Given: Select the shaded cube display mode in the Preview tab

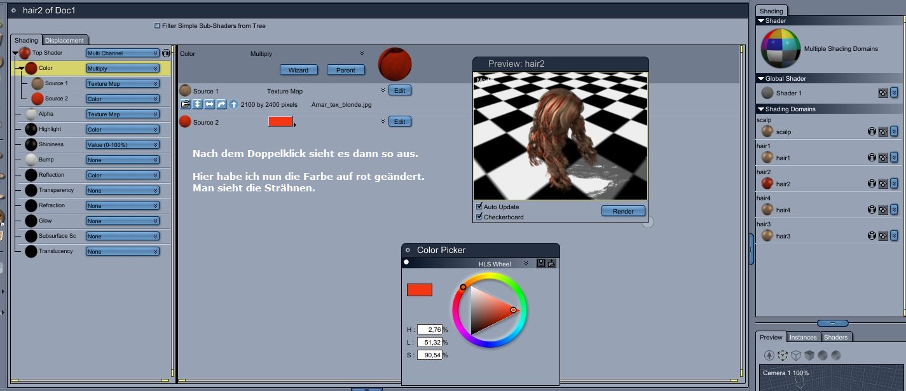Looking at the screenshot, I should pos(809,355).
